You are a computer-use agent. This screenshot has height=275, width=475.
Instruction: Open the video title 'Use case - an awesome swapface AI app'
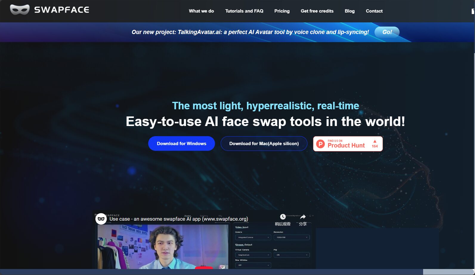pyautogui.click(x=179, y=219)
